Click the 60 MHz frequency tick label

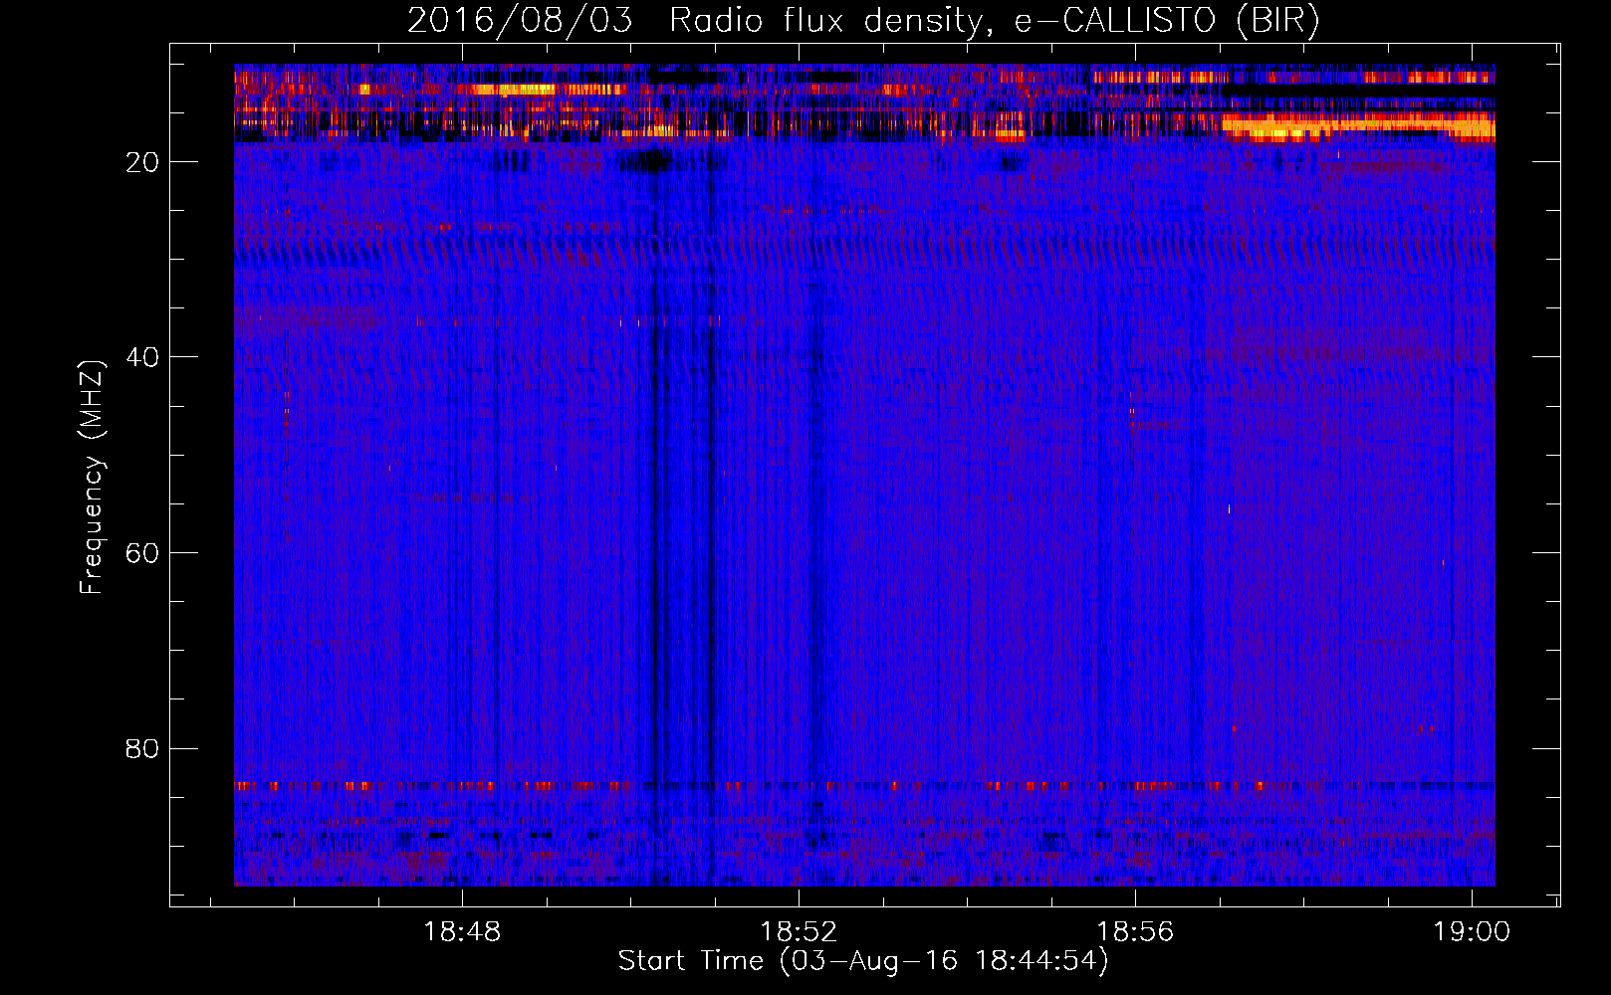coord(142,553)
